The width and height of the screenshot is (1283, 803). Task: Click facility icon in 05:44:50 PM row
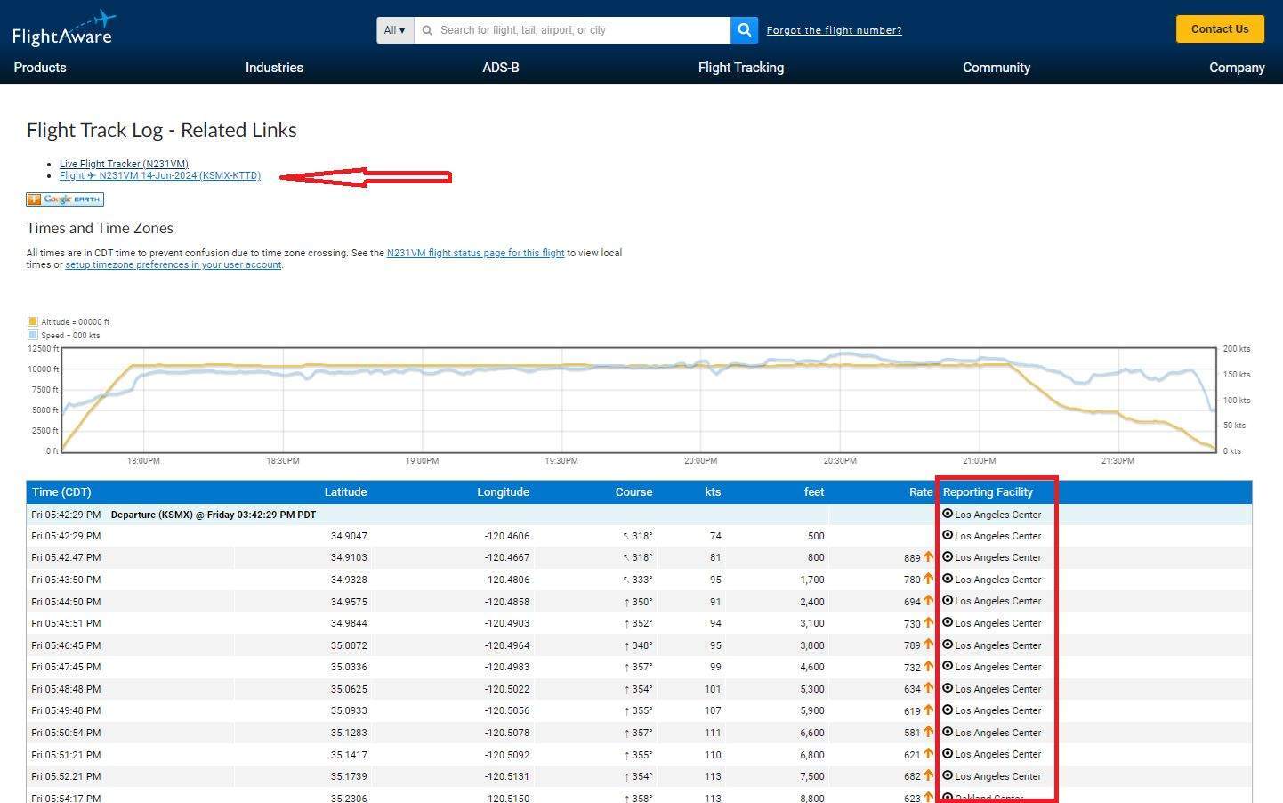[948, 600]
